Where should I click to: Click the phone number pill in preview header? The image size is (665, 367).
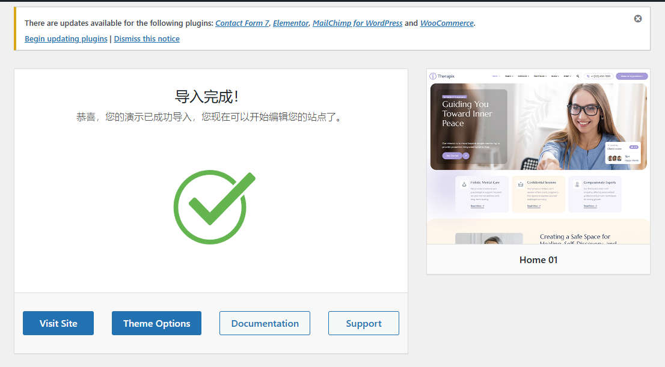(598, 76)
